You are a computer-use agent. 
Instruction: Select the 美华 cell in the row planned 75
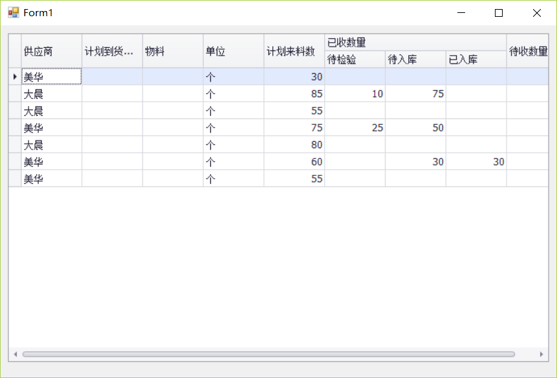pos(52,128)
